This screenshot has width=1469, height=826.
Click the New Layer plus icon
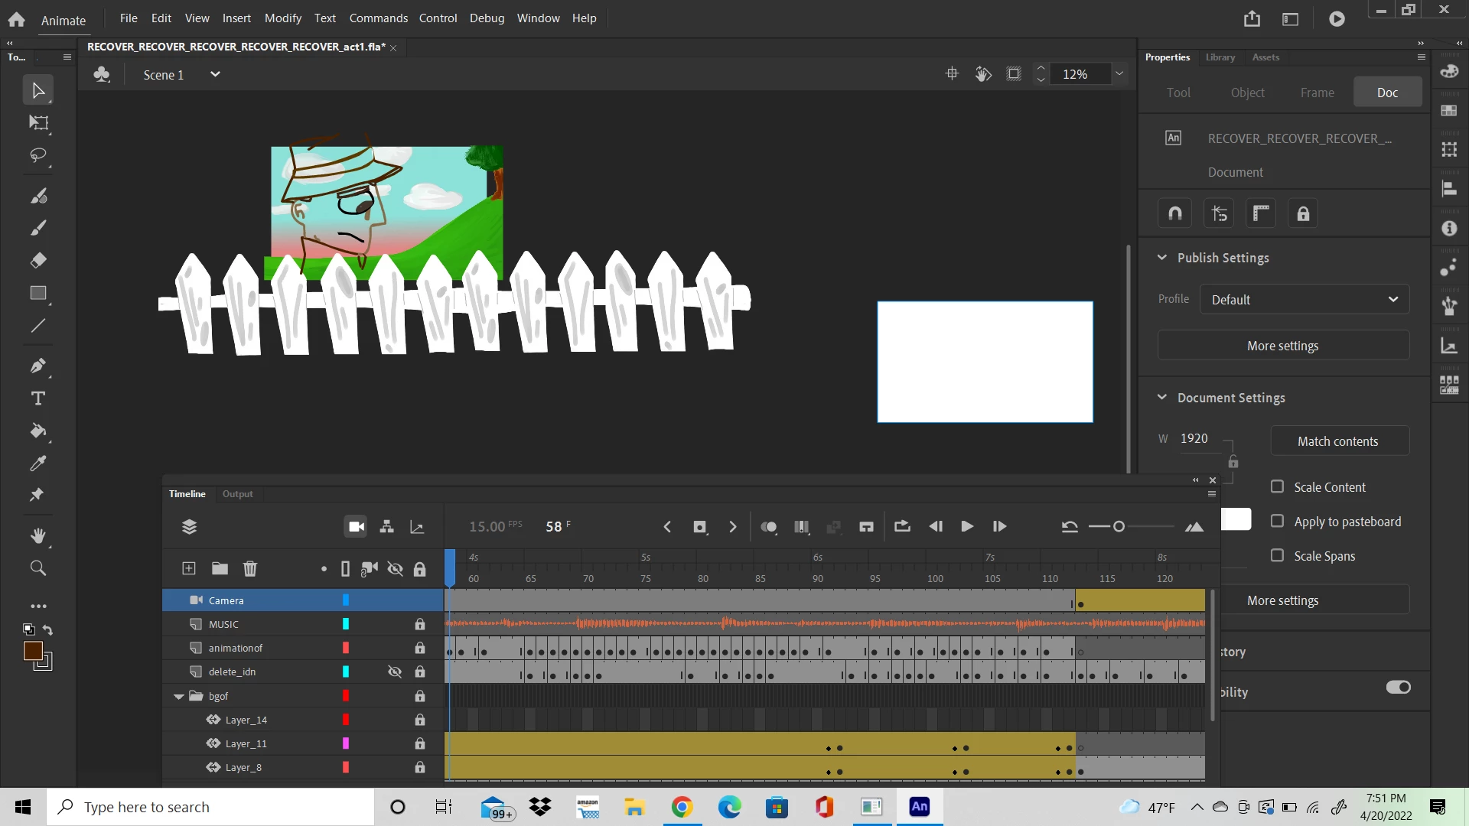pyautogui.click(x=189, y=568)
